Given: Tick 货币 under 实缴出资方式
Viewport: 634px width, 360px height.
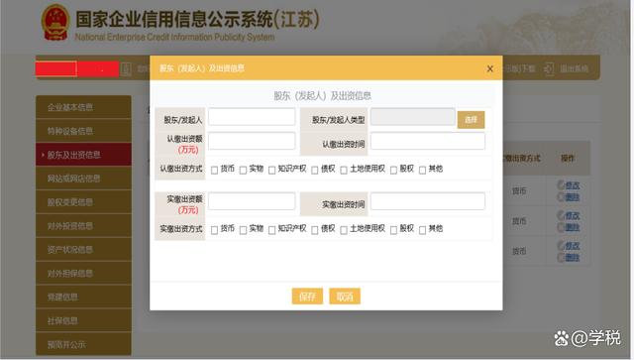Looking at the screenshot, I should 214,230.
